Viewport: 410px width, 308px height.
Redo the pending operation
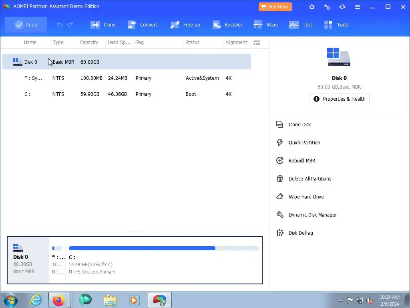coord(70,24)
